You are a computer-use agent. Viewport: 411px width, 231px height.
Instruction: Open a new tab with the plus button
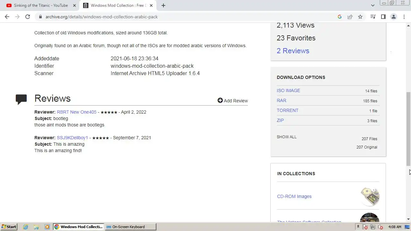point(163,5)
